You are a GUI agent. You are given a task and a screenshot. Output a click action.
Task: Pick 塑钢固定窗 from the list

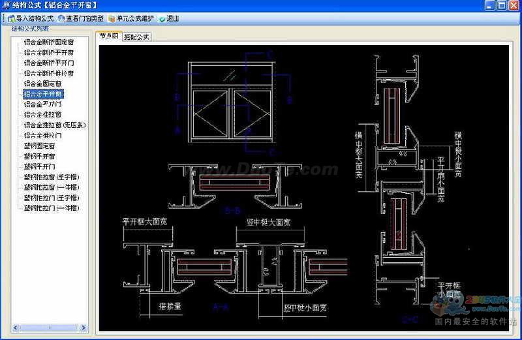tap(39, 146)
